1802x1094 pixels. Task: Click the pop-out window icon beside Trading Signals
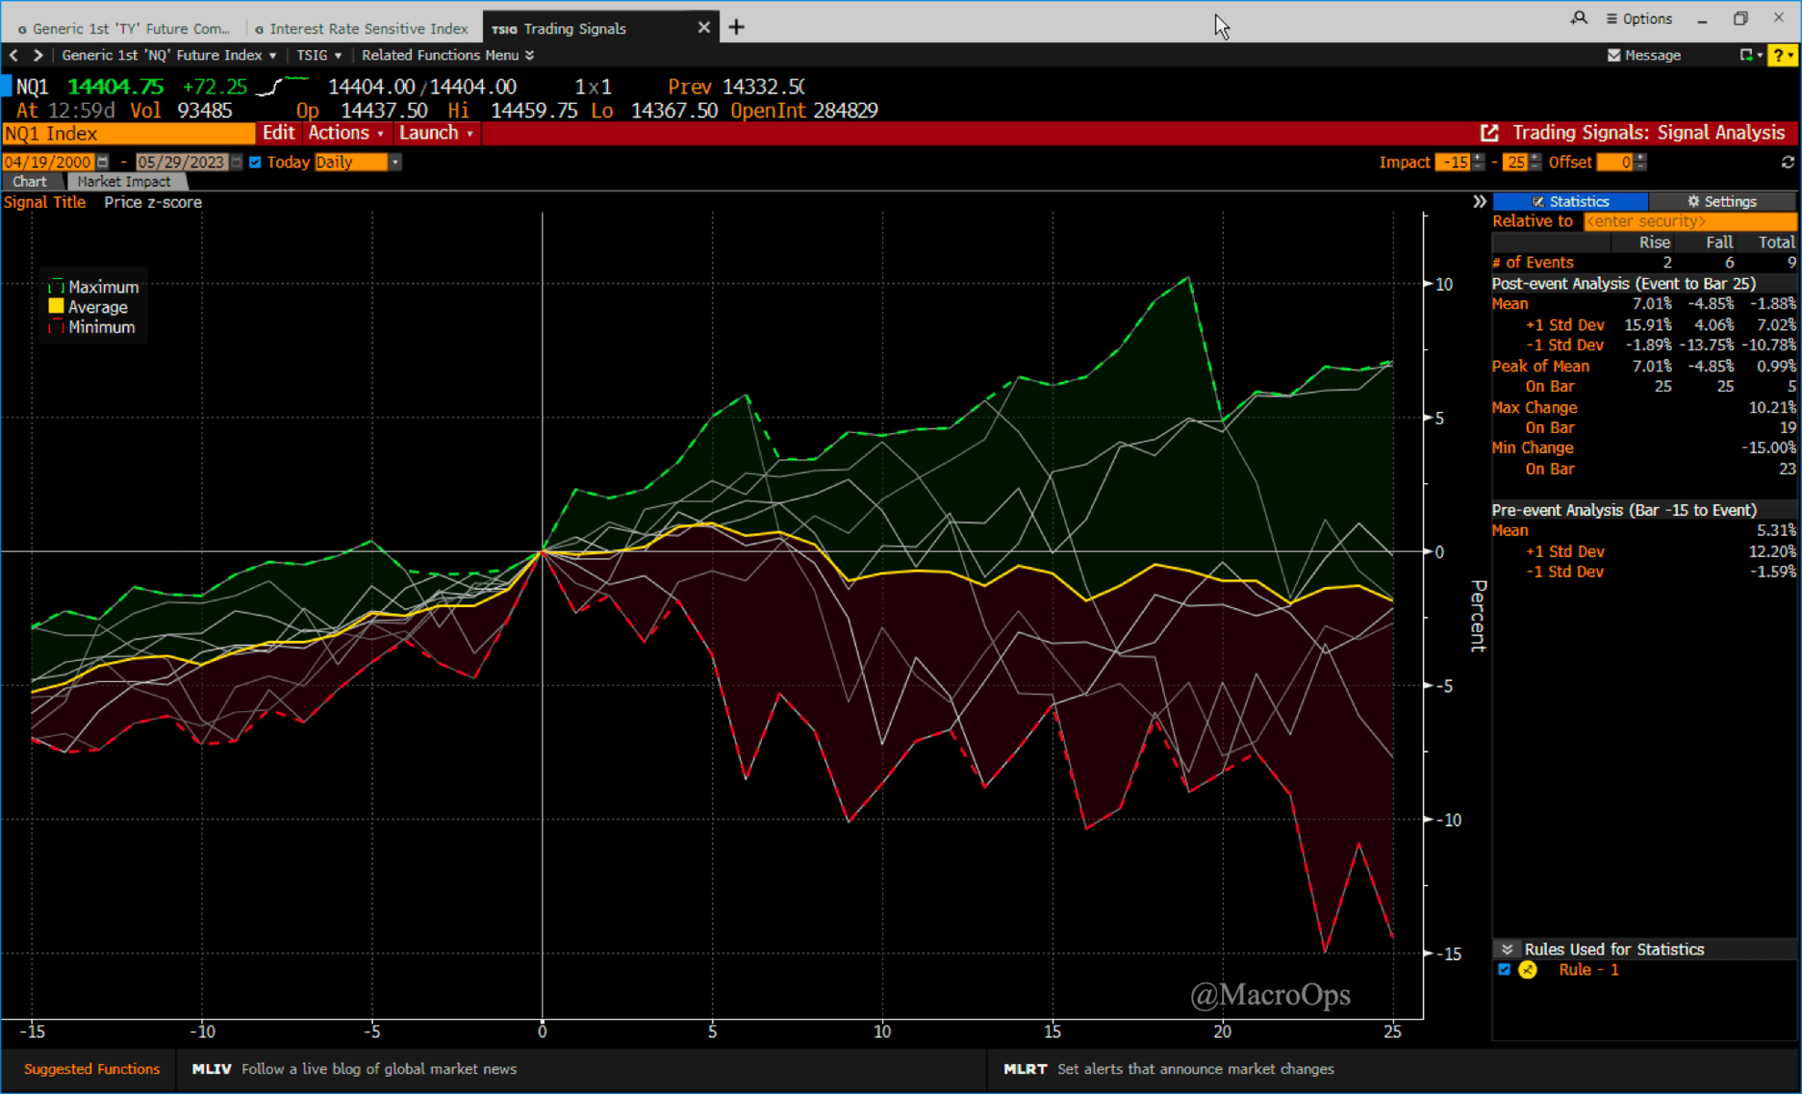[1489, 133]
